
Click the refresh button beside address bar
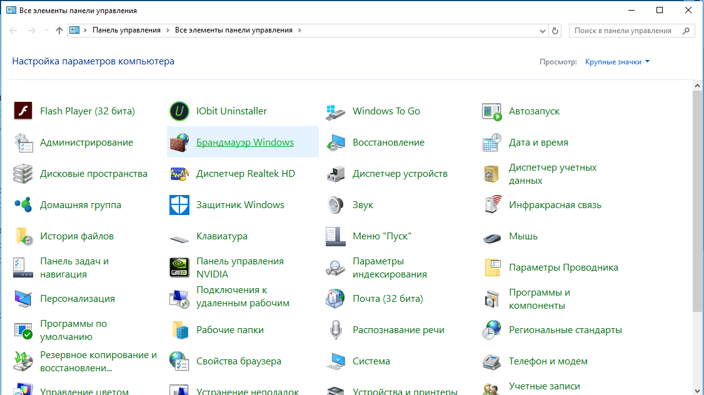click(555, 31)
